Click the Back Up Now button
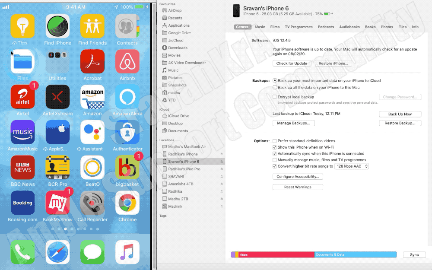Image resolution: width=432 pixels, height=270 pixels. tap(400, 114)
